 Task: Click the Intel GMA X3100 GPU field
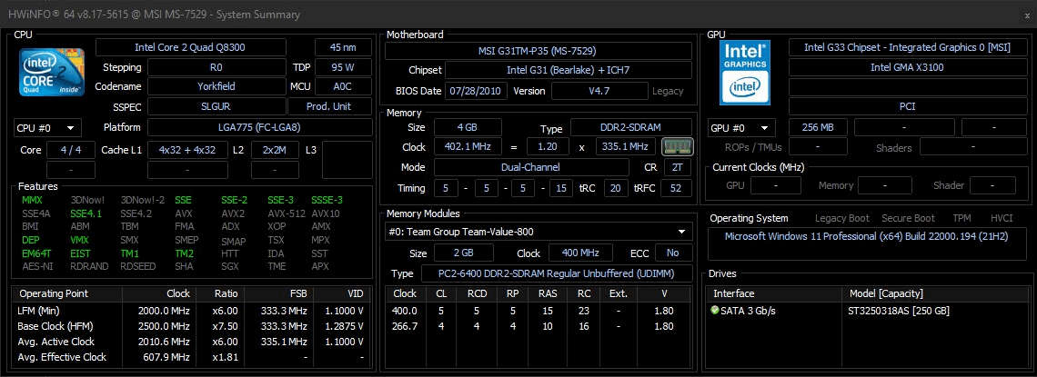tap(905, 67)
